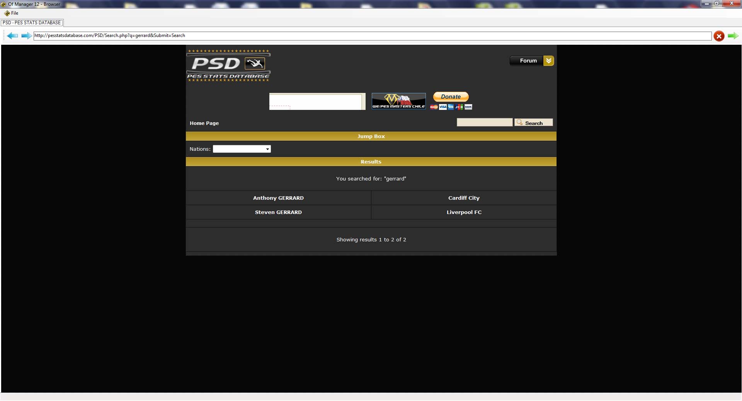This screenshot has height=401, width=742.
Task: Click the Of Manager 12 title bar icon
Action: tap(3, 4)
